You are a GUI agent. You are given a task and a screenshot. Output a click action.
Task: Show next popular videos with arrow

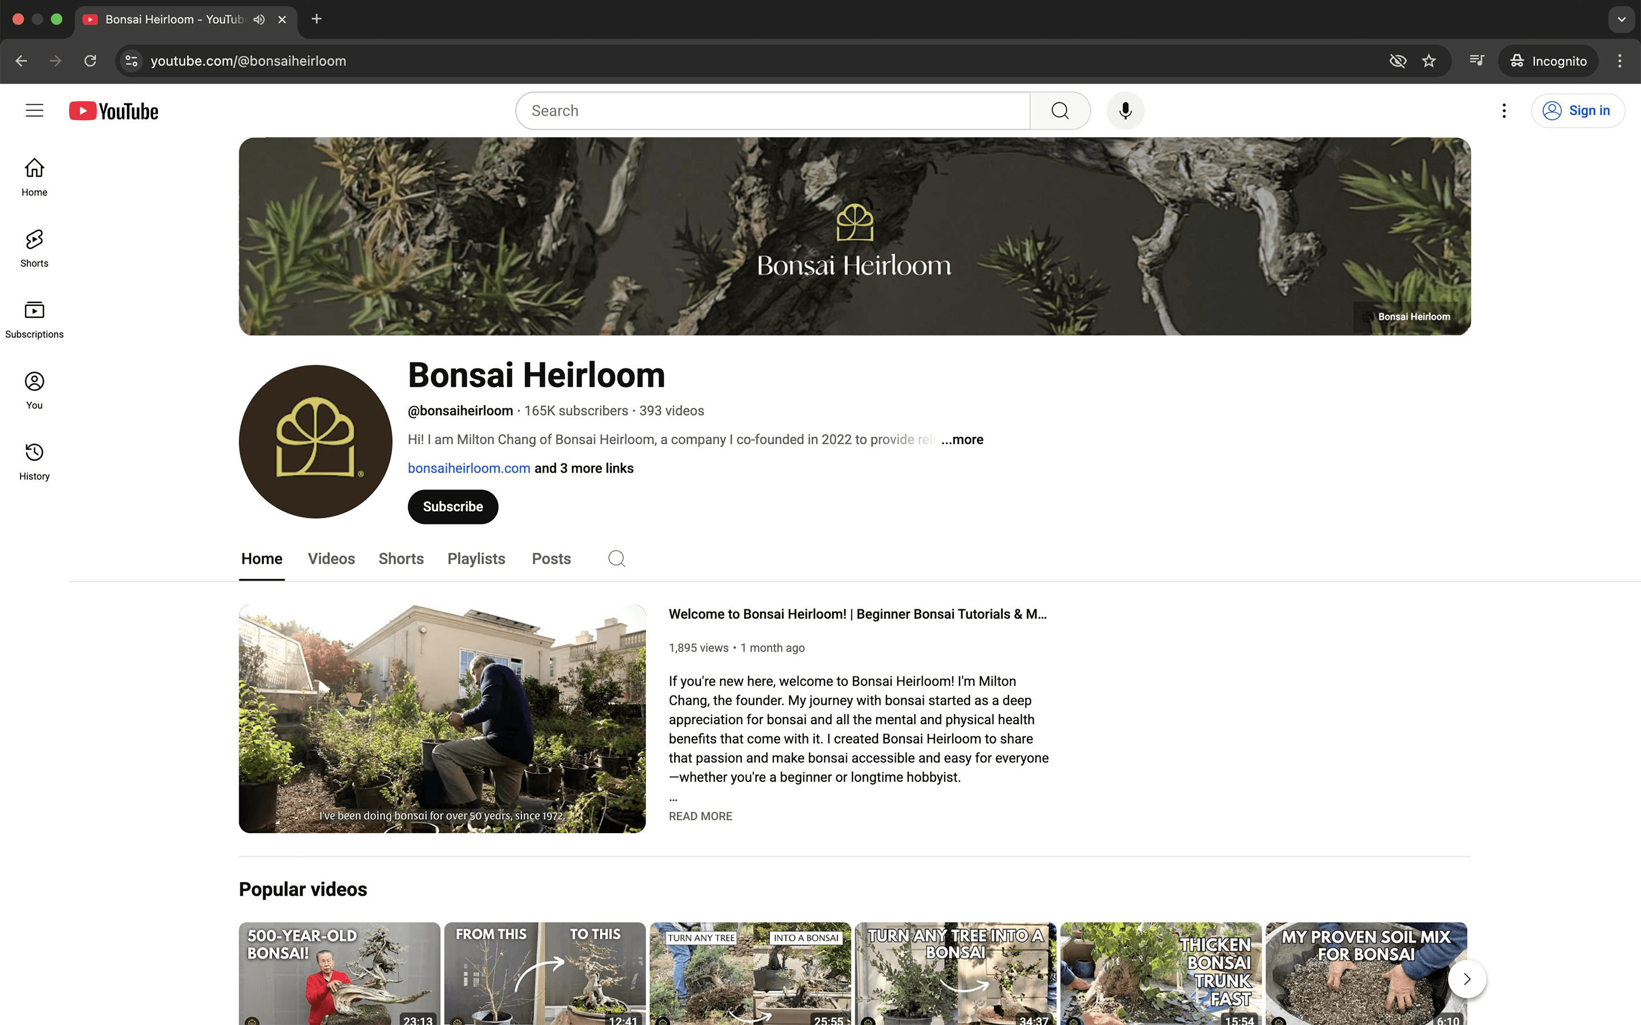pos(1467,979)
